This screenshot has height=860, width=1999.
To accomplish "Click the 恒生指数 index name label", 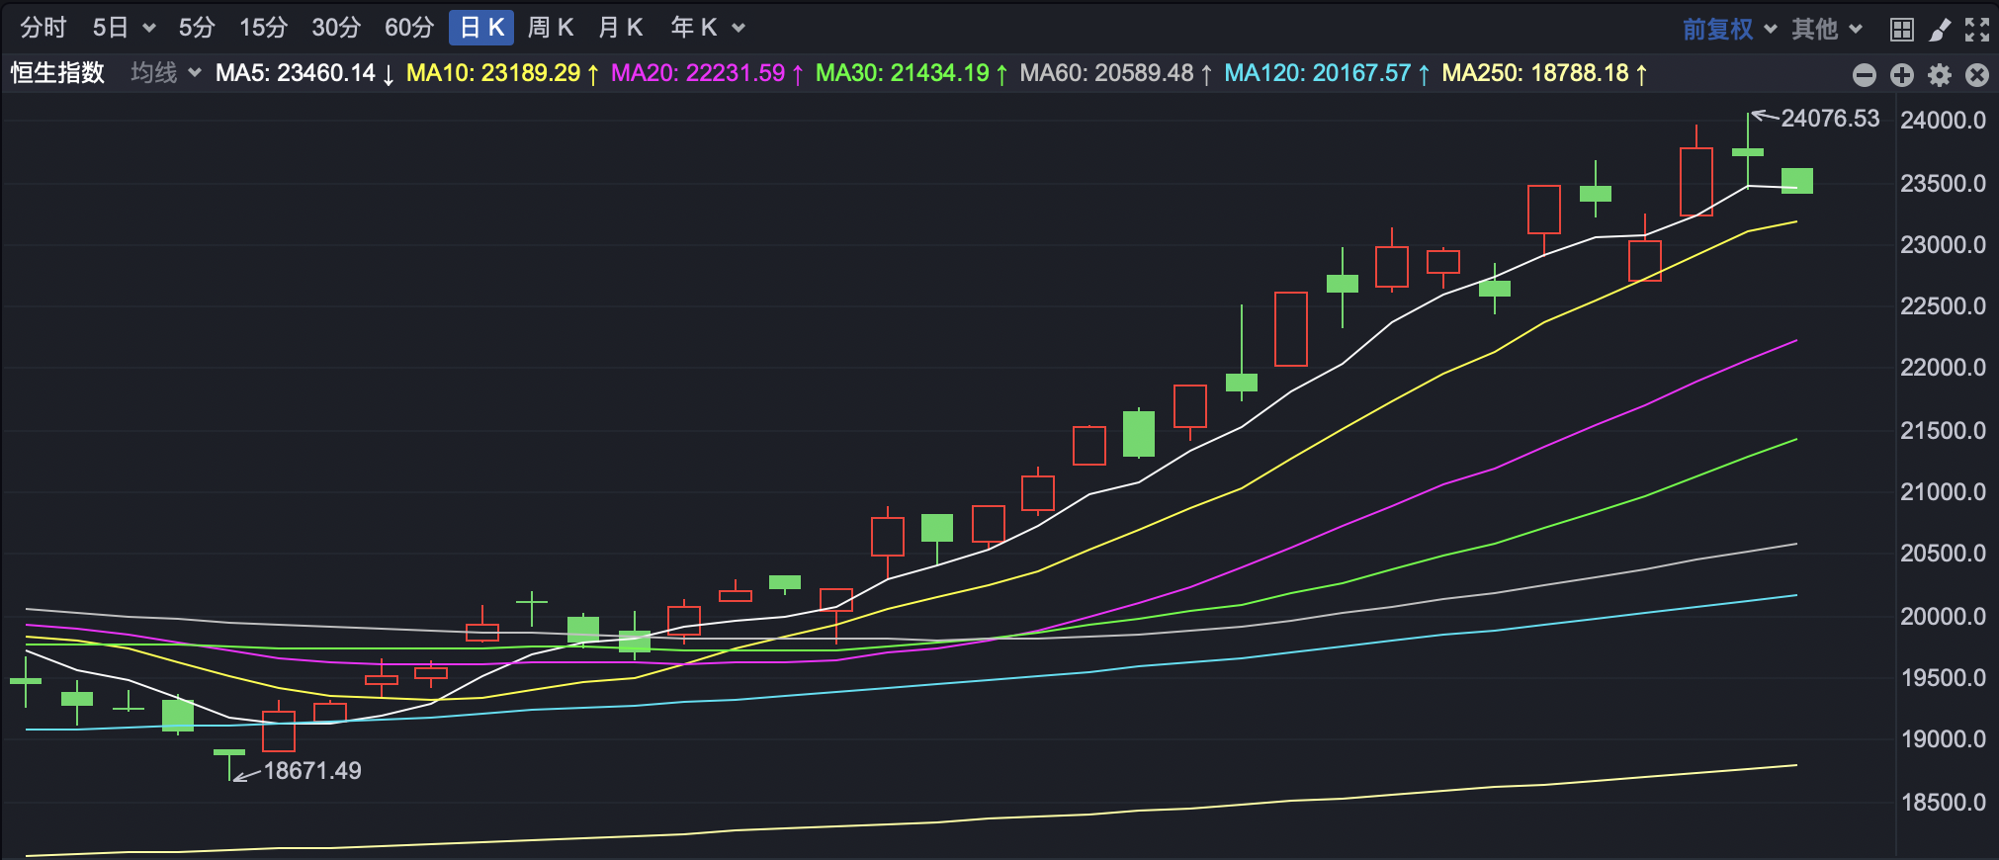I will point(57,73).
